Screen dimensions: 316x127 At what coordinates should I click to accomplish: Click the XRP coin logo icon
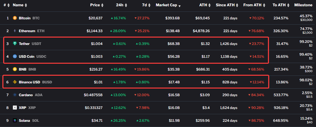pyautogui.click(x=15, y=108)
